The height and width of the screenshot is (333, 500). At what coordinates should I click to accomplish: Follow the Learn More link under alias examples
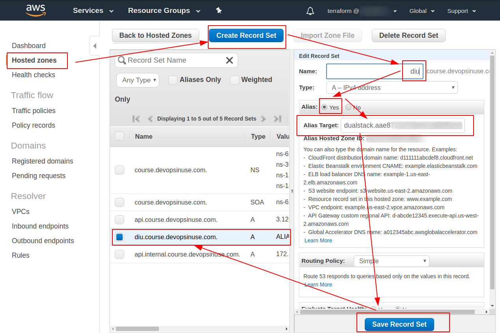click(x=318, y=240)
